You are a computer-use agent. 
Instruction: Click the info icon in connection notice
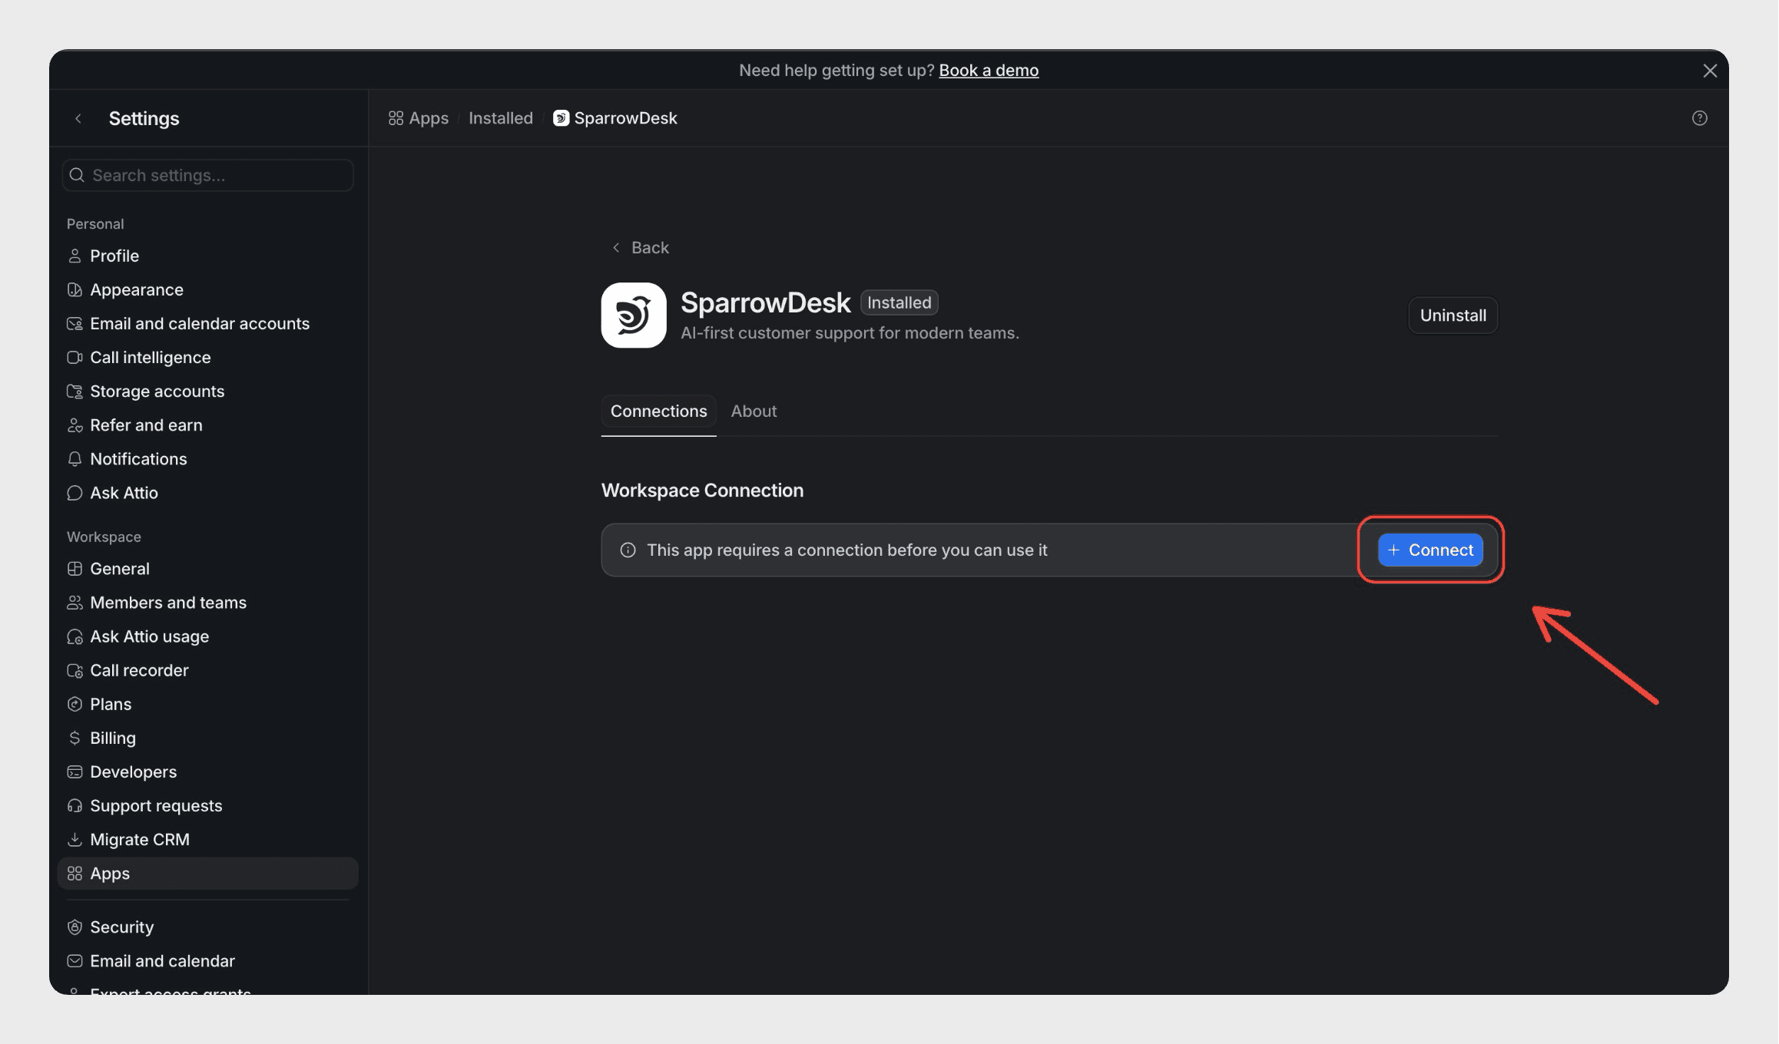point(628,550)
